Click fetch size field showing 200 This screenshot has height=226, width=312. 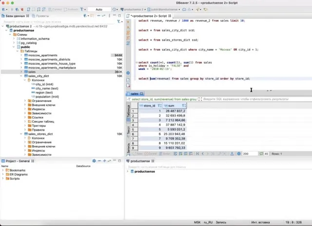[x=250, y=154]
